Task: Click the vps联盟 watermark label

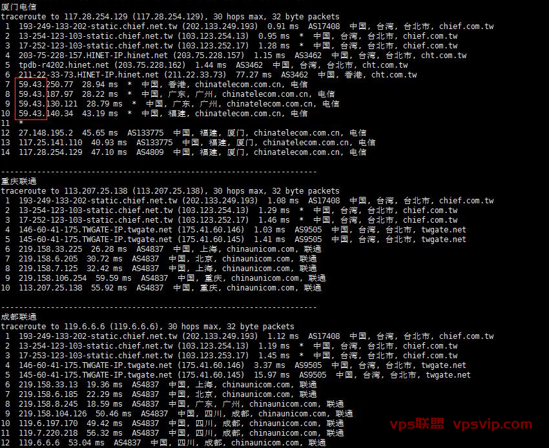Action: point(417,423)
